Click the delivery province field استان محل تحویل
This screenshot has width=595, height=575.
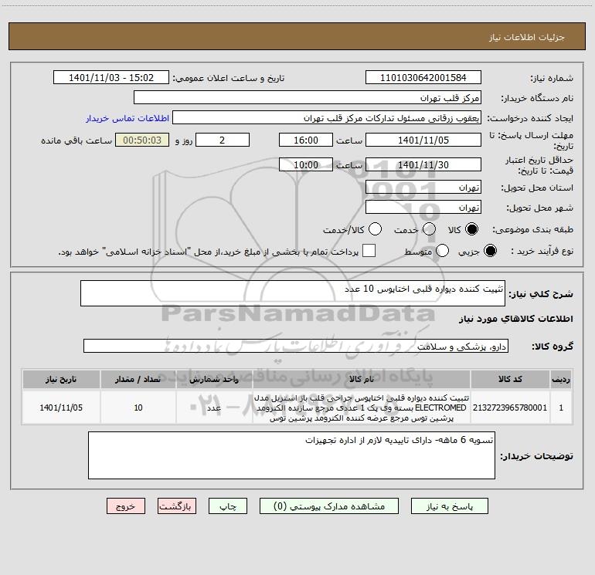point(423,188)
